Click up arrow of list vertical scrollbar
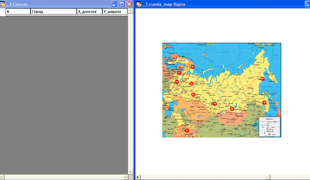 coord(131,11)
